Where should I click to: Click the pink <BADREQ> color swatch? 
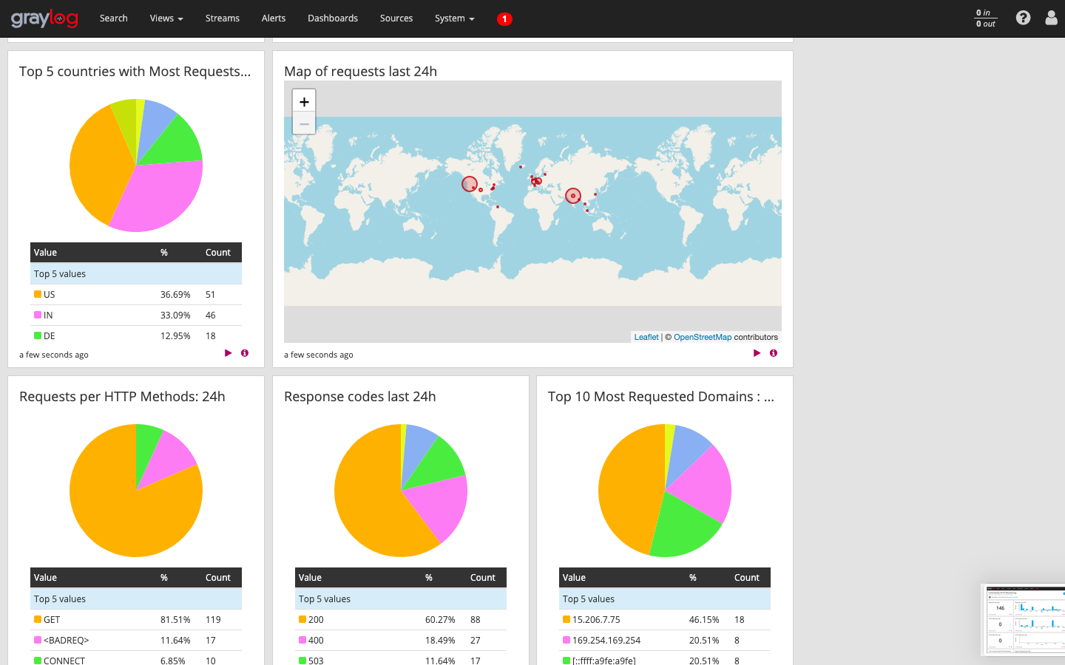[38, 640]
